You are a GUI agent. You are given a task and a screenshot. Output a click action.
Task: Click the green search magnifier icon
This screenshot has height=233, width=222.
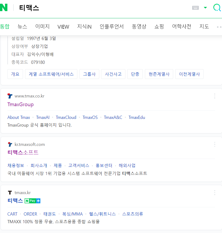[x=217, y=7]
